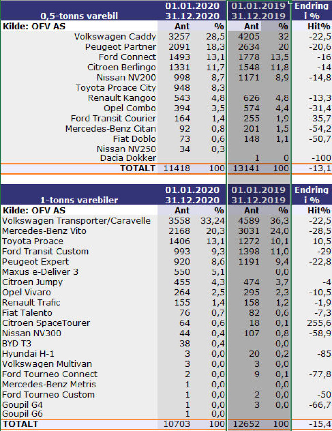This screenshot has height=431, width=332.
Task: Click the Mercedes-Benz Metris row label
Action: pos(49,384)
